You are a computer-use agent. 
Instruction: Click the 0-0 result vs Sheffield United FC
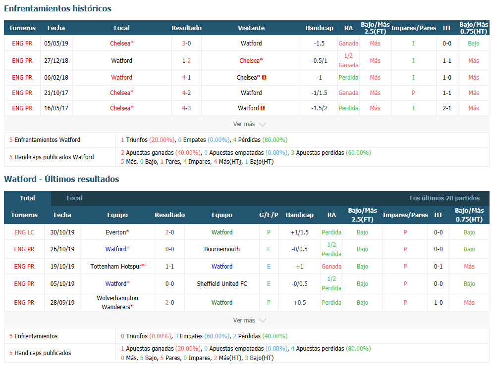coord(170,284)
